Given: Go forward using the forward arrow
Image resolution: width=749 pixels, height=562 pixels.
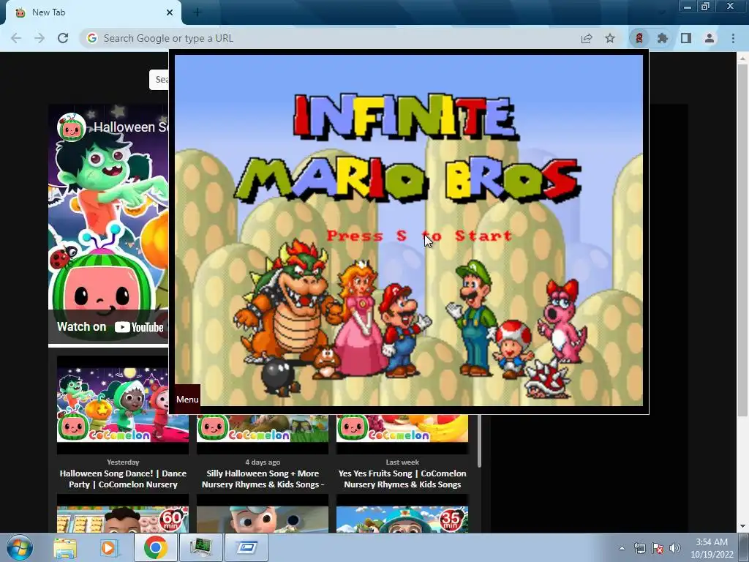Looking at the screenshot, I should click(x=39, y=38).
